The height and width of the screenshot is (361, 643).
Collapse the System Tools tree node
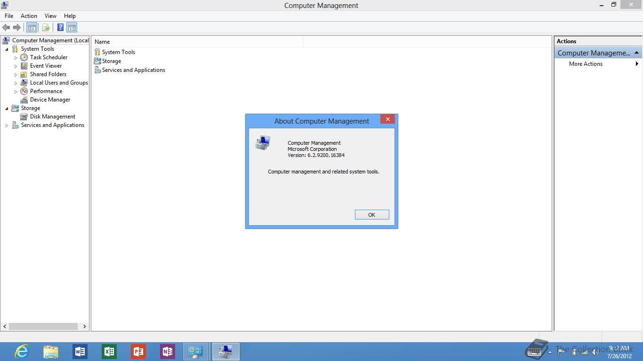click(x=7, y=49)
